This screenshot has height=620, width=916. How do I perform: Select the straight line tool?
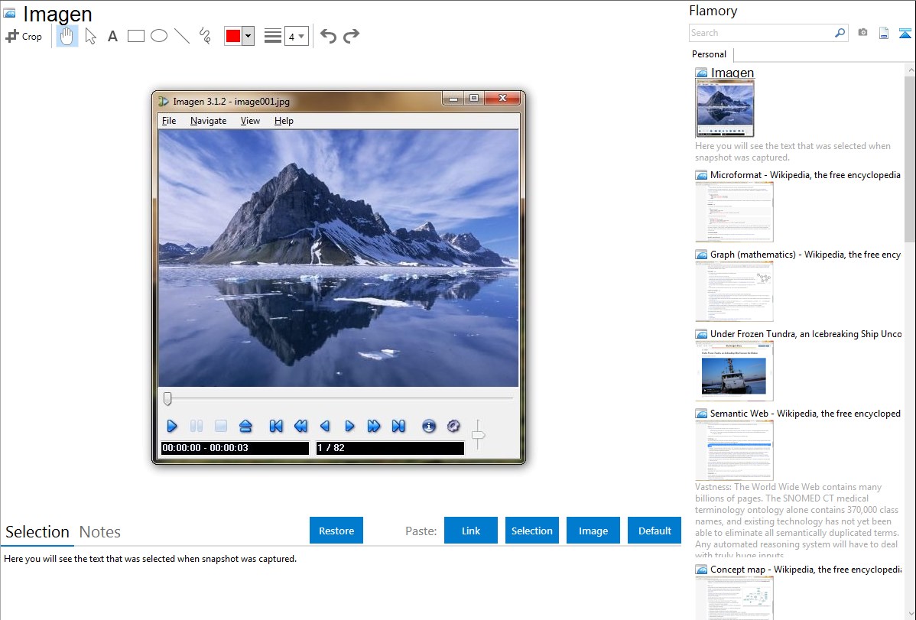pyautogui.click(x=182, y=36)
